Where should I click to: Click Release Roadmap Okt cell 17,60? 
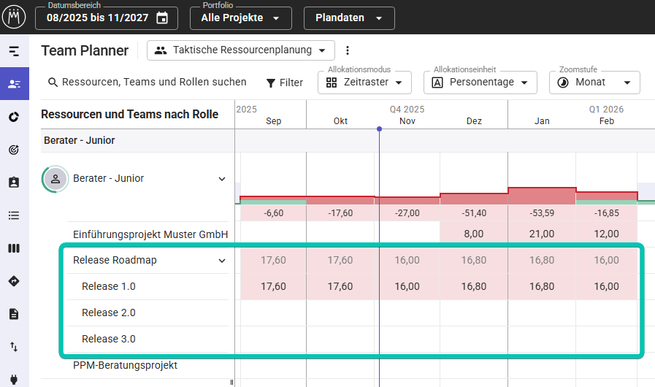(x=340, y=260)
